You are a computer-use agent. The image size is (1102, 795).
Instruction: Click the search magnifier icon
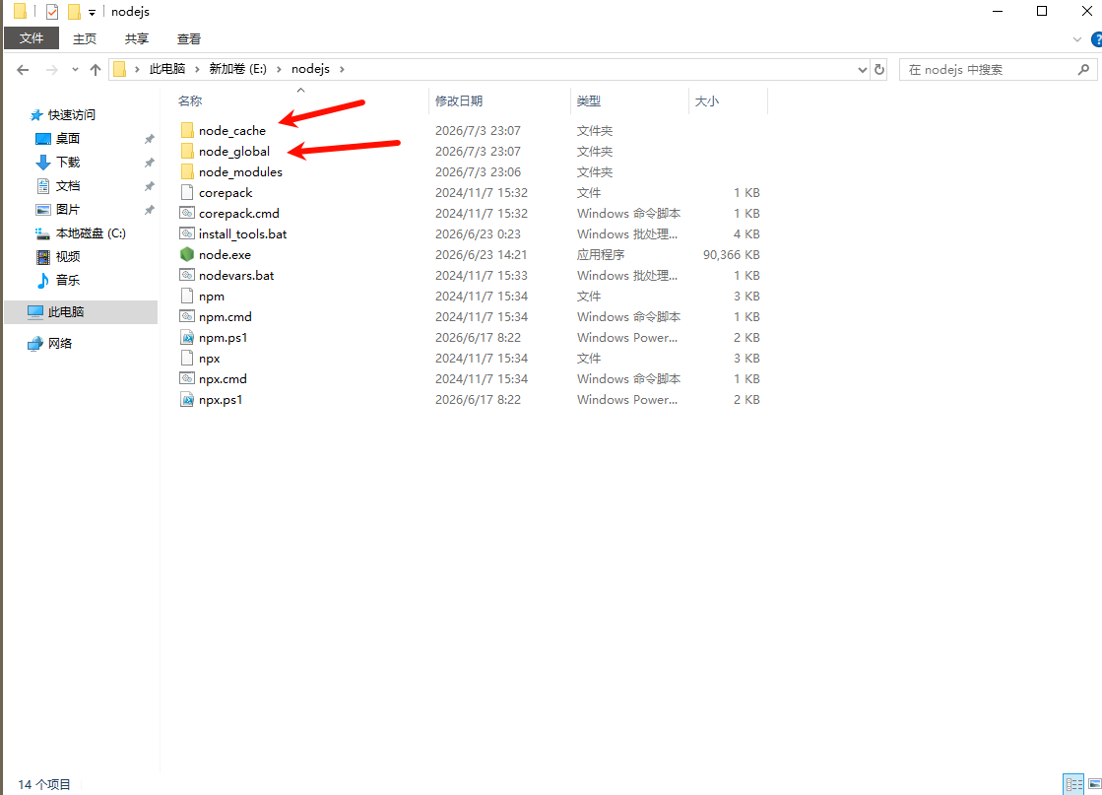point(1083,70)
